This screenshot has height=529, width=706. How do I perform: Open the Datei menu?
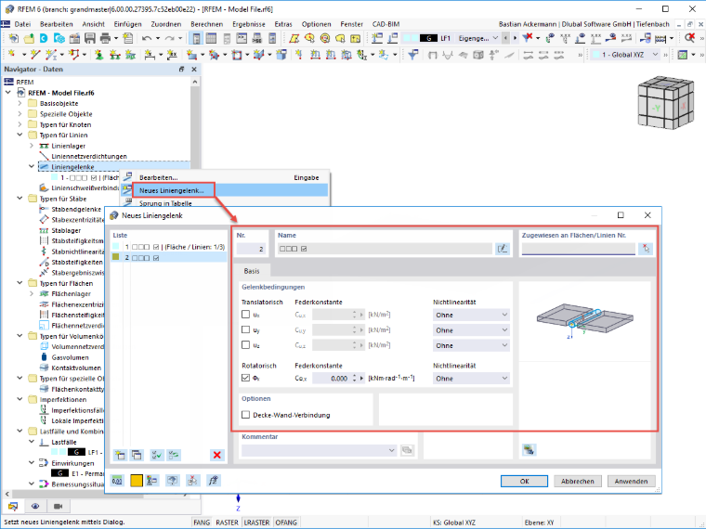(x=22, y=24)
